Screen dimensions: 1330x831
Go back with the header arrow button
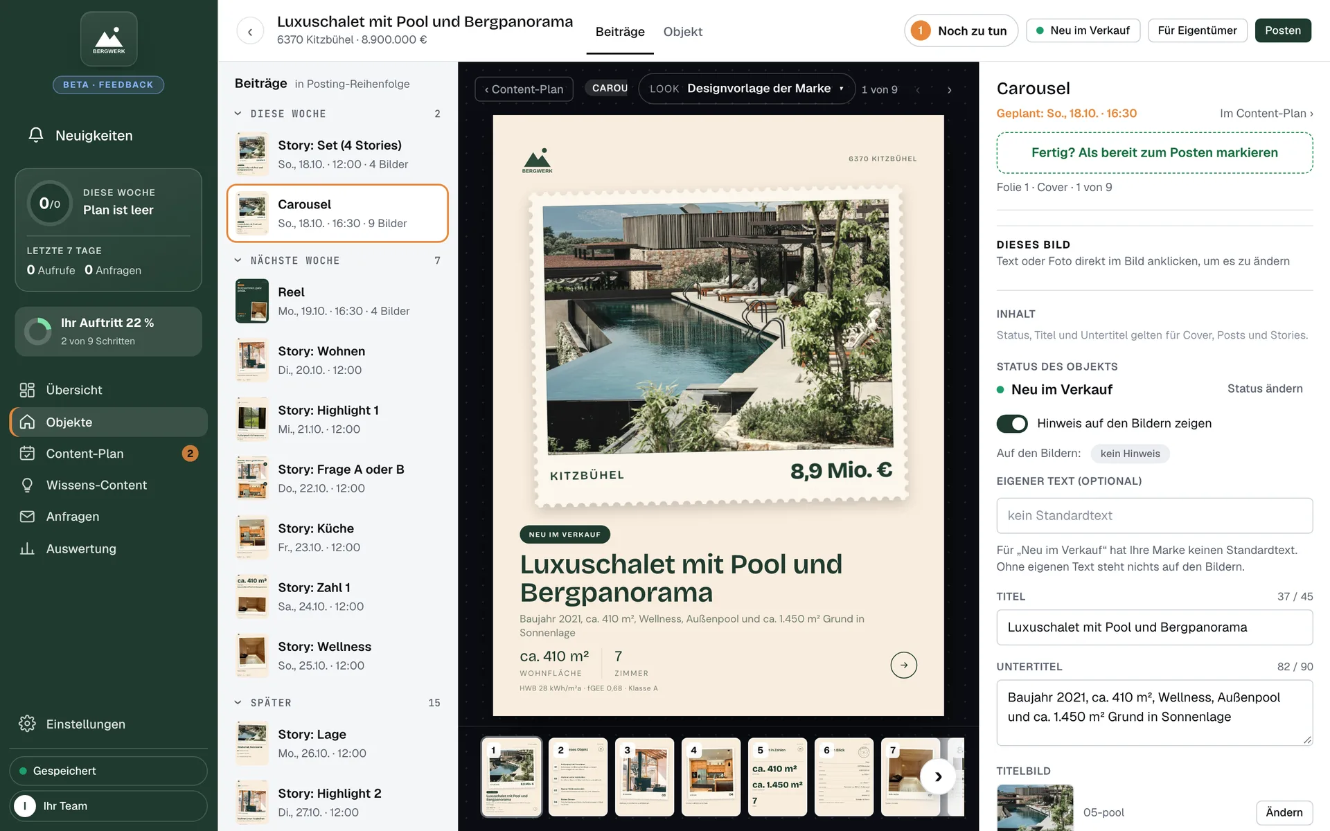click(250, 31)
